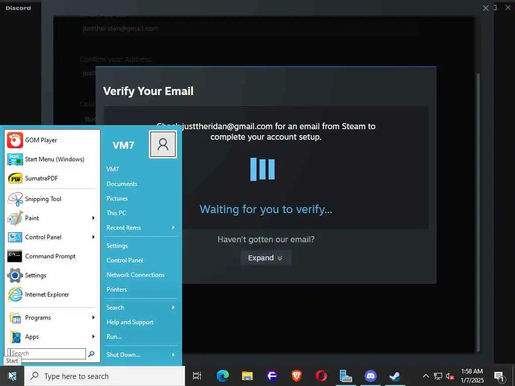
Task: Expand the Programs submenu
Action: 52,318
